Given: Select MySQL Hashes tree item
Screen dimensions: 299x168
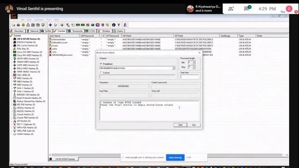Looking at the screenshot, I should point(26,111).
